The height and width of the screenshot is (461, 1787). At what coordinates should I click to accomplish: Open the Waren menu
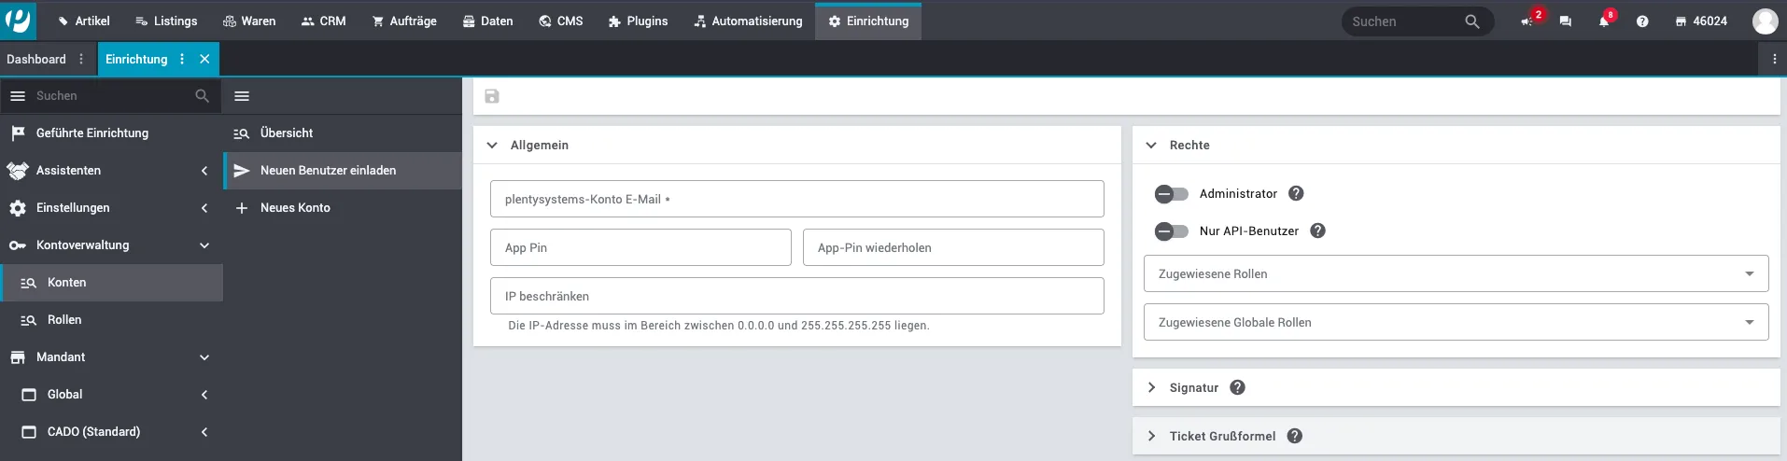click(x=249, y=21)
